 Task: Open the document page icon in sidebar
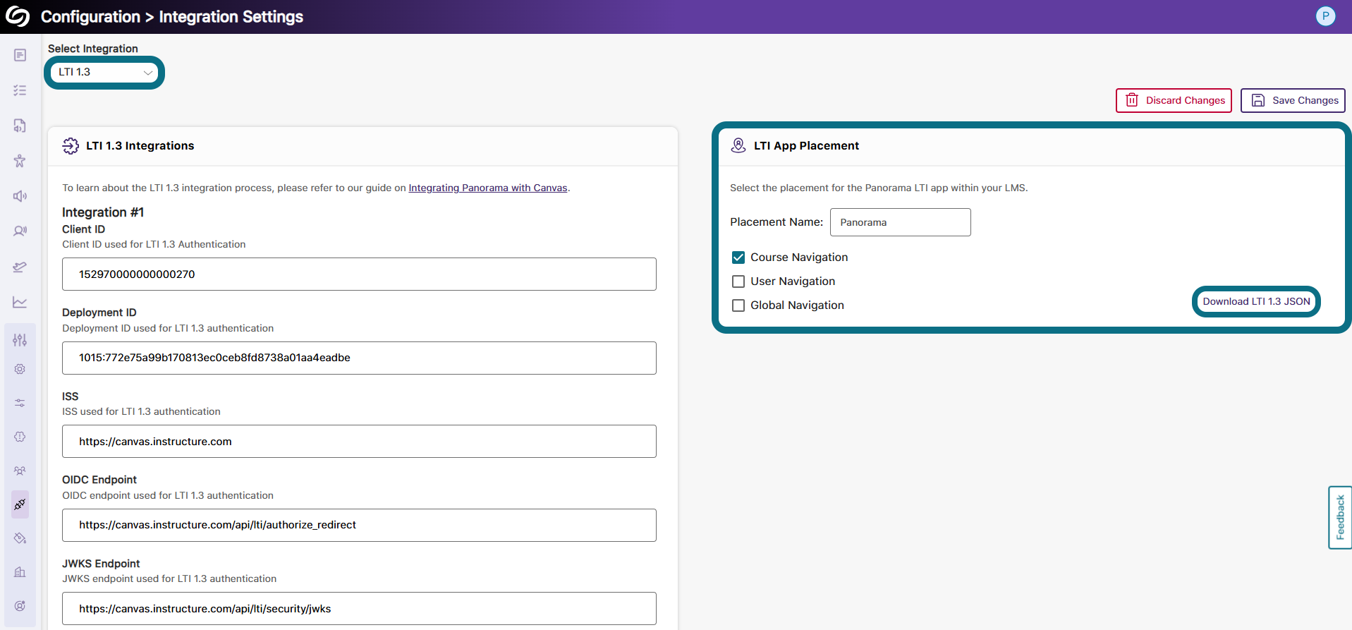[x=20, y=55]
